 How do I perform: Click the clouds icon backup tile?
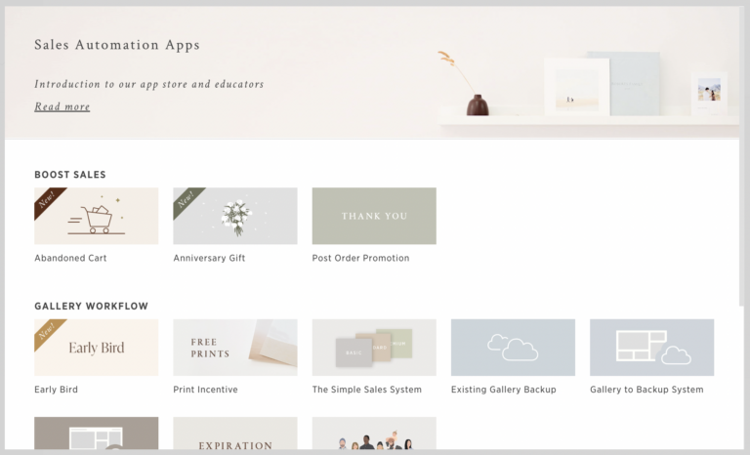tap(513, 348)
